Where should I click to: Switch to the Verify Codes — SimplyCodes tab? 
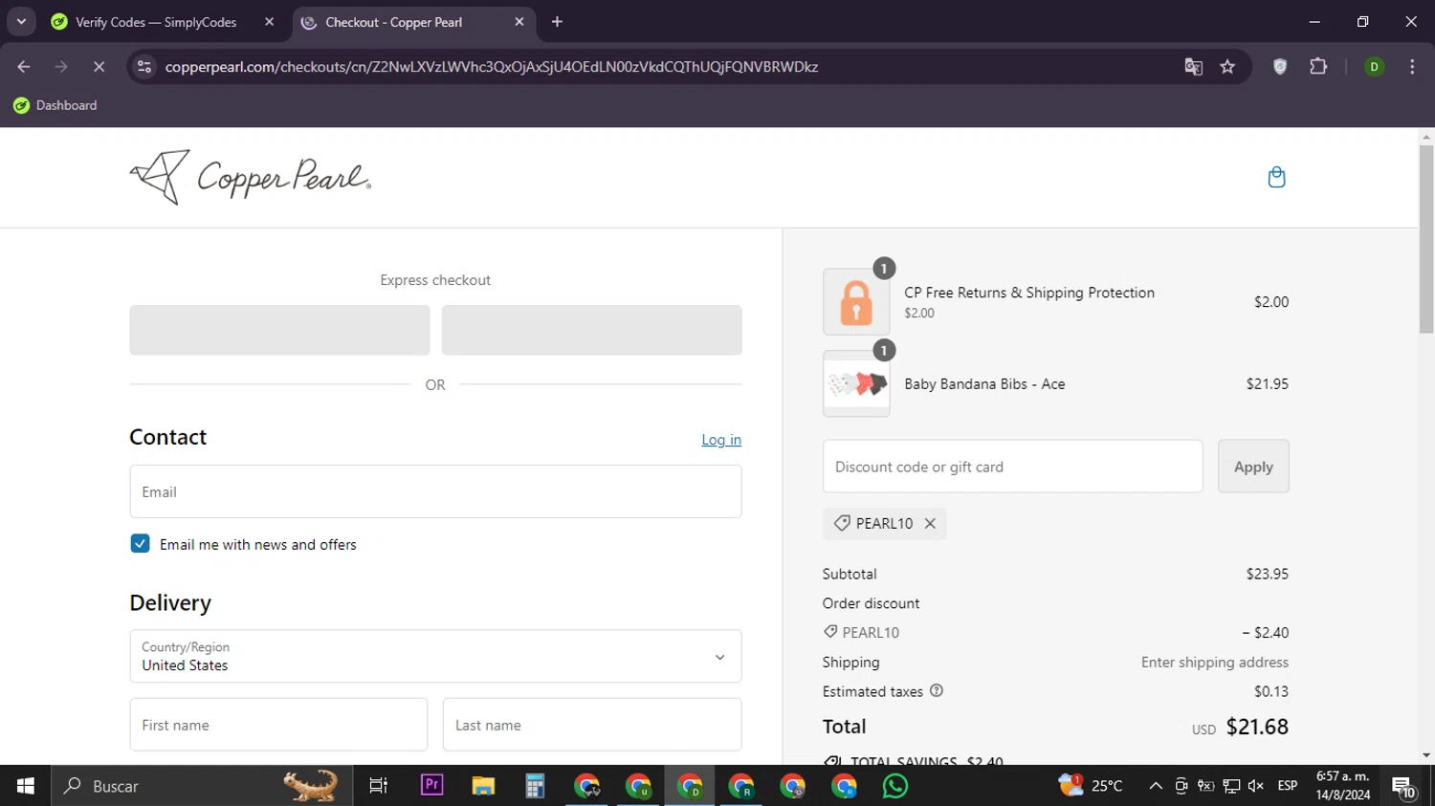coord(158,22)
